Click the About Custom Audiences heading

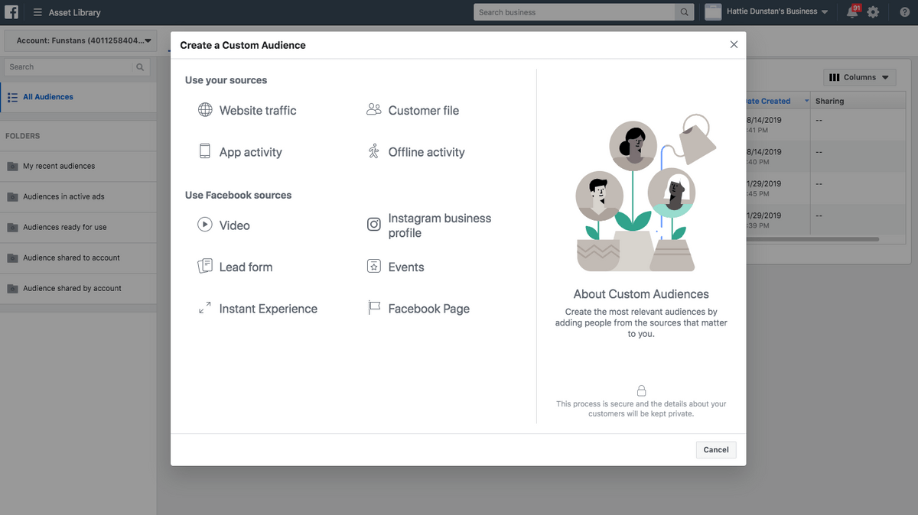[x=641, y=294]
